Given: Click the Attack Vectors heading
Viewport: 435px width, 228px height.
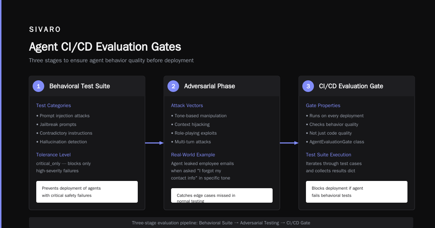Looking at the screenshot, I should pyautogui.click(x=187, y=106).
